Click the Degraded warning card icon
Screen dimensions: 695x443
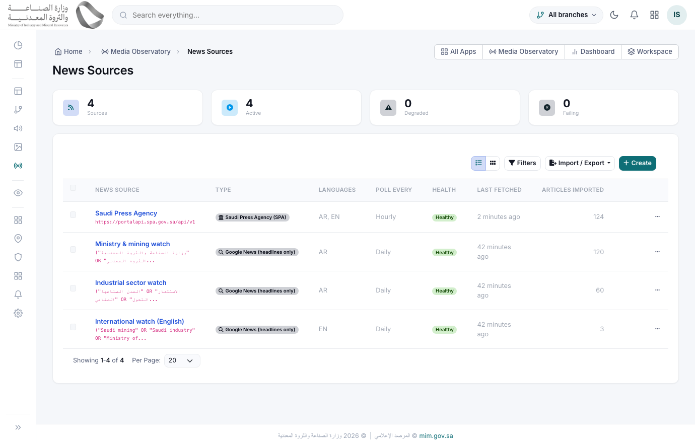click(x=388, y=108)
